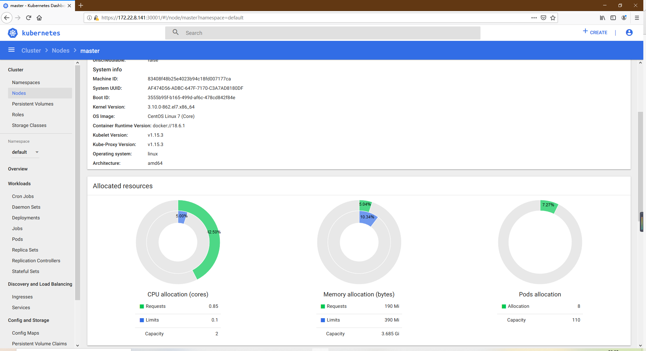Viewport: 646px width, 351px height.
Task: Open a new browser tab
Action: tap(81, 5)
